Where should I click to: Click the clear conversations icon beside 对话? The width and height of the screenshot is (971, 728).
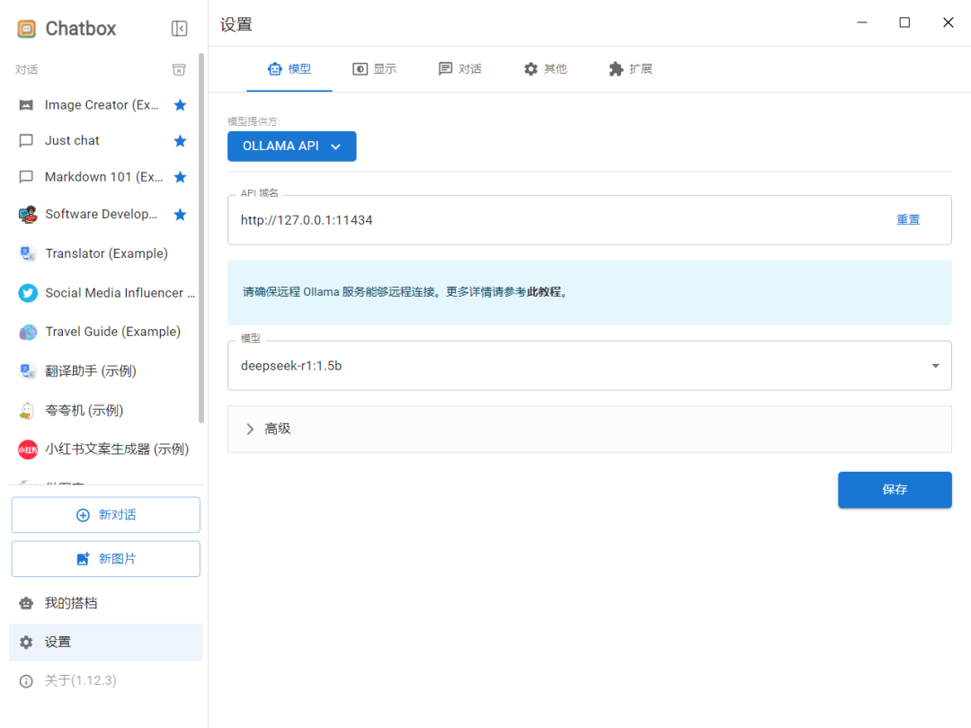point(179,69)
